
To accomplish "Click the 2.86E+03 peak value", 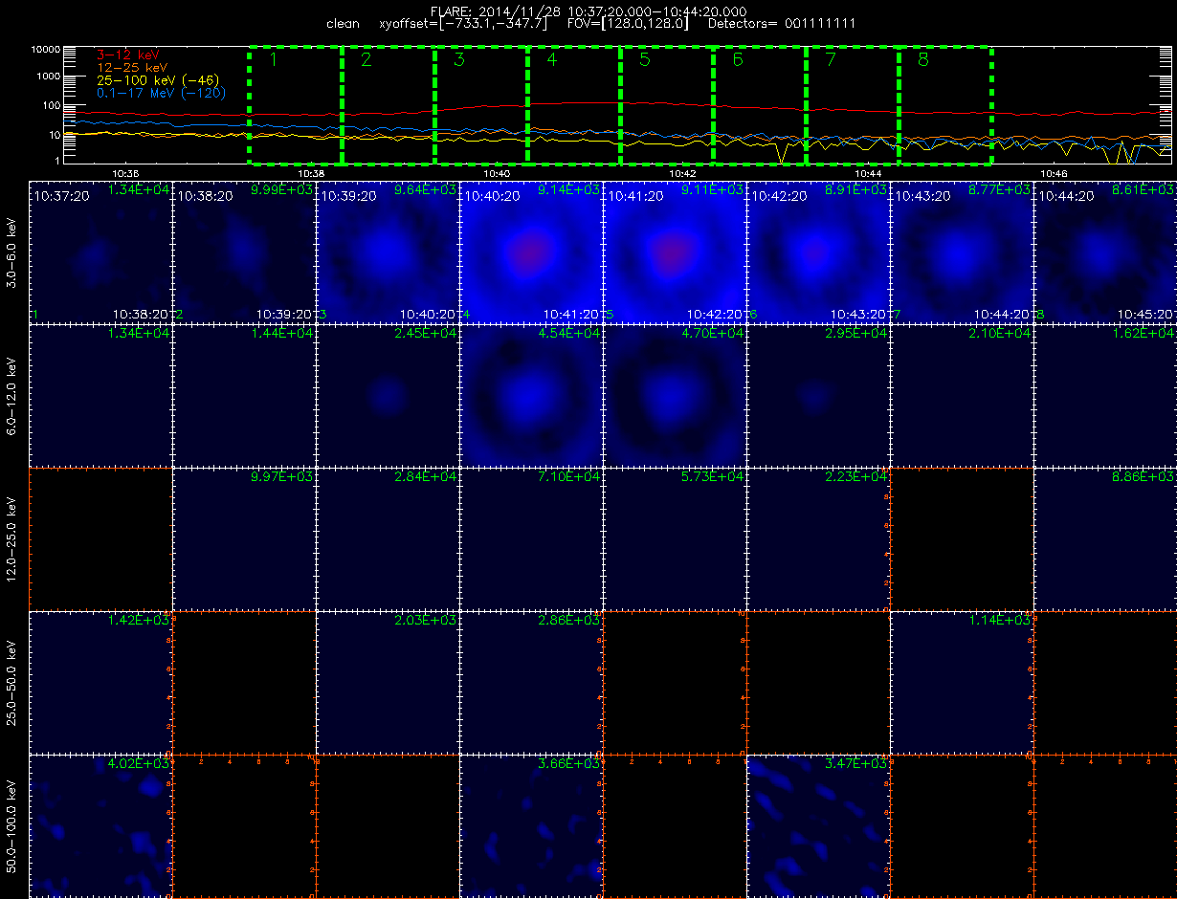I will (569, 621).
